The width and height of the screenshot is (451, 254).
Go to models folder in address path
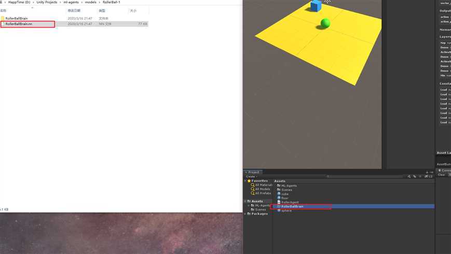[x=91, y=2]
